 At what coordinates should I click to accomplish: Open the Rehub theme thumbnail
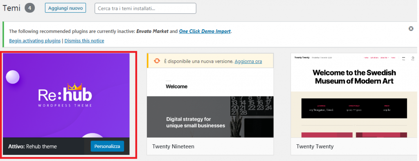(x=66, y=95)
